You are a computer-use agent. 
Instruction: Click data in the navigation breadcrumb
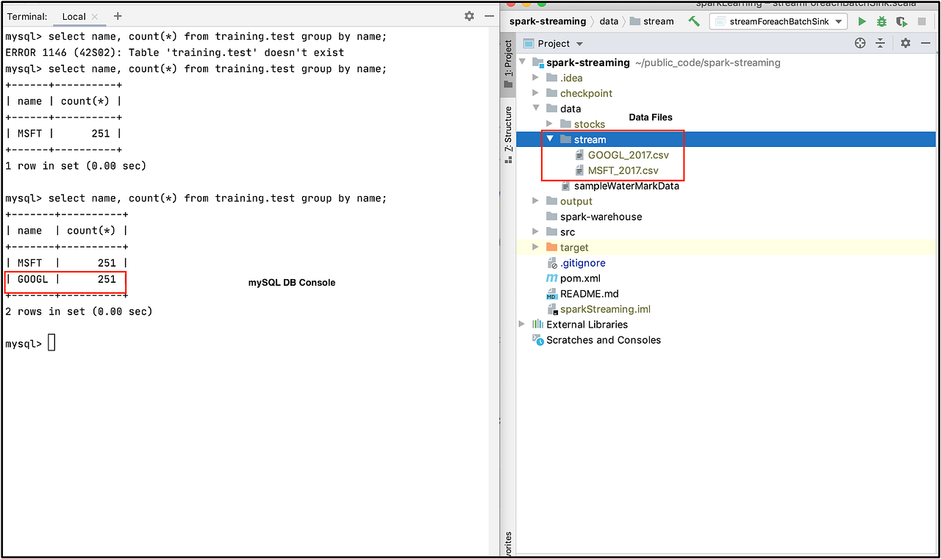[x=609, y=21]
